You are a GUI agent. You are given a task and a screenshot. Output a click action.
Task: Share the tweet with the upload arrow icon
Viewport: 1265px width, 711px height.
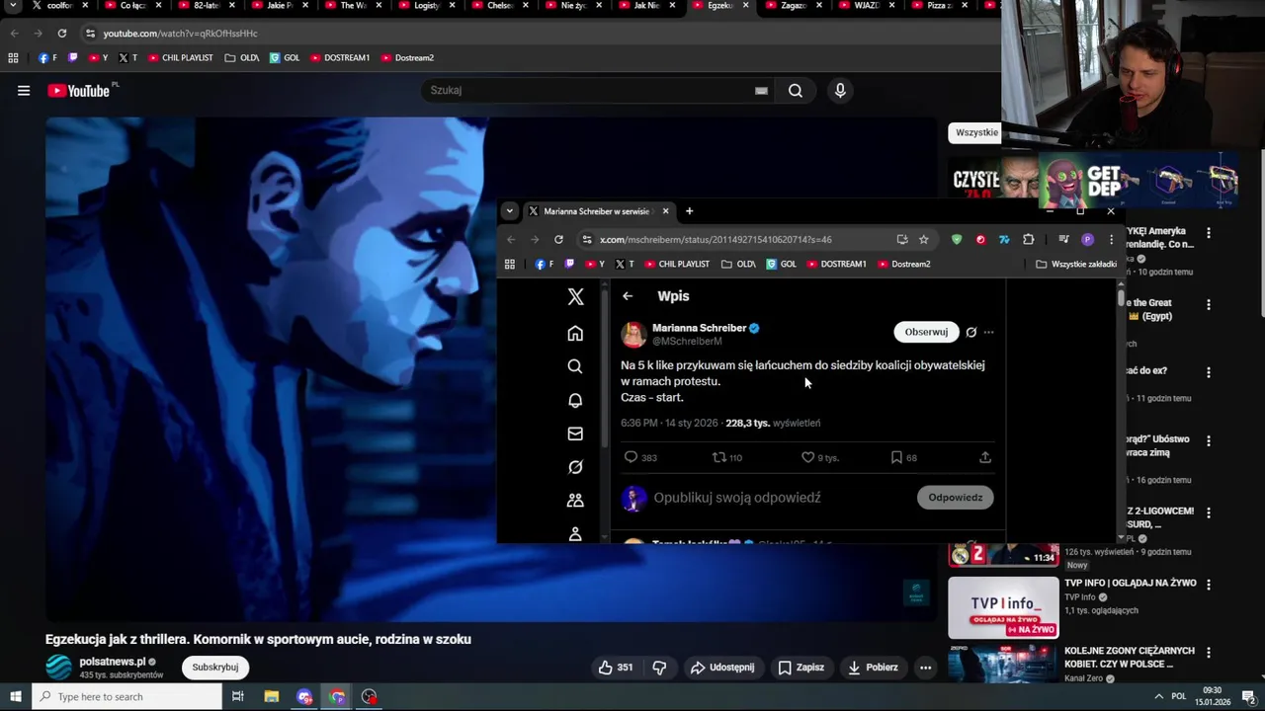[985, 457]
